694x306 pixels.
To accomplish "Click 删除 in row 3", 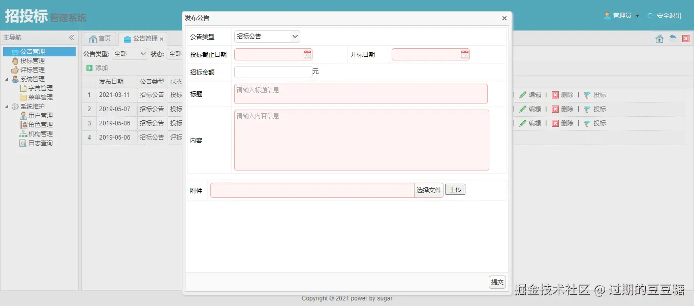I will coord(562,123).
